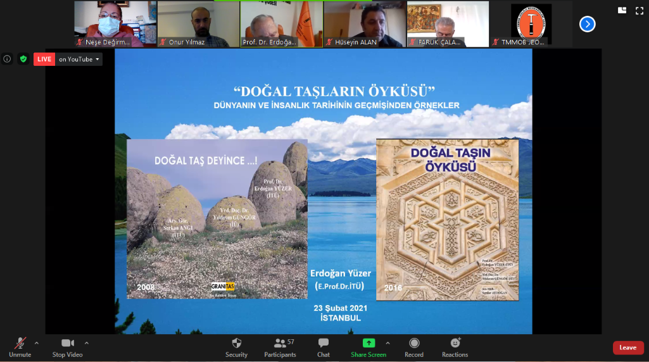Click the LIVE indicator badge
The height and width of the screenshot is (362, 649).
44,59
